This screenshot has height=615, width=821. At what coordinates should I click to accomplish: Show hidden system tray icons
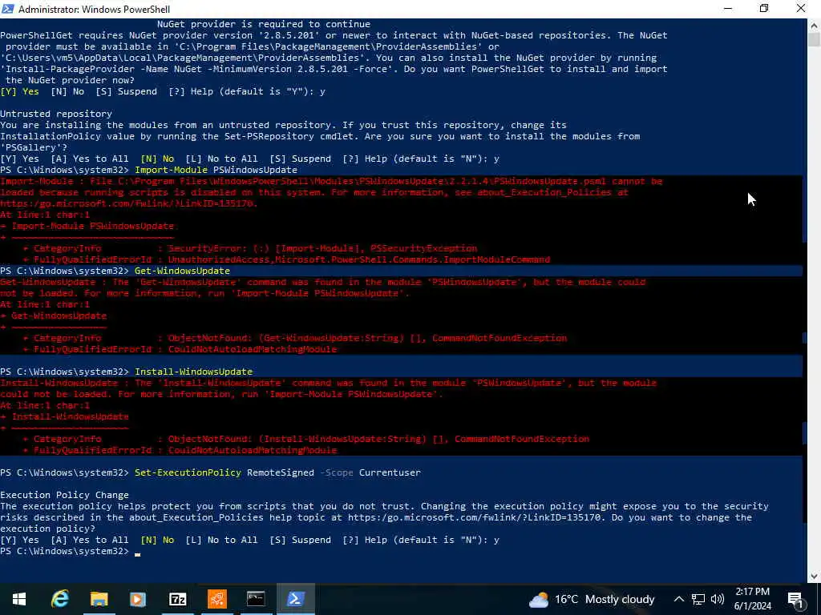678,599
